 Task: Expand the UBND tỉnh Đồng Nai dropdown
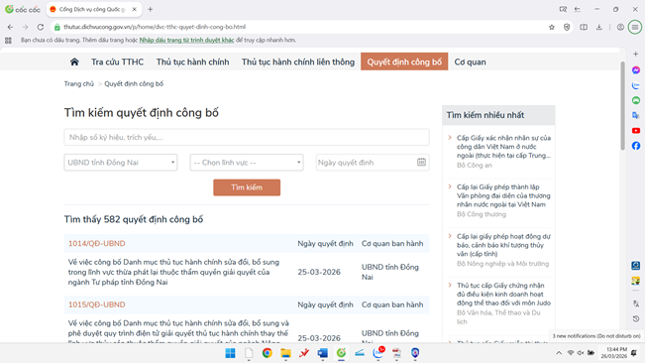[121, 162]
